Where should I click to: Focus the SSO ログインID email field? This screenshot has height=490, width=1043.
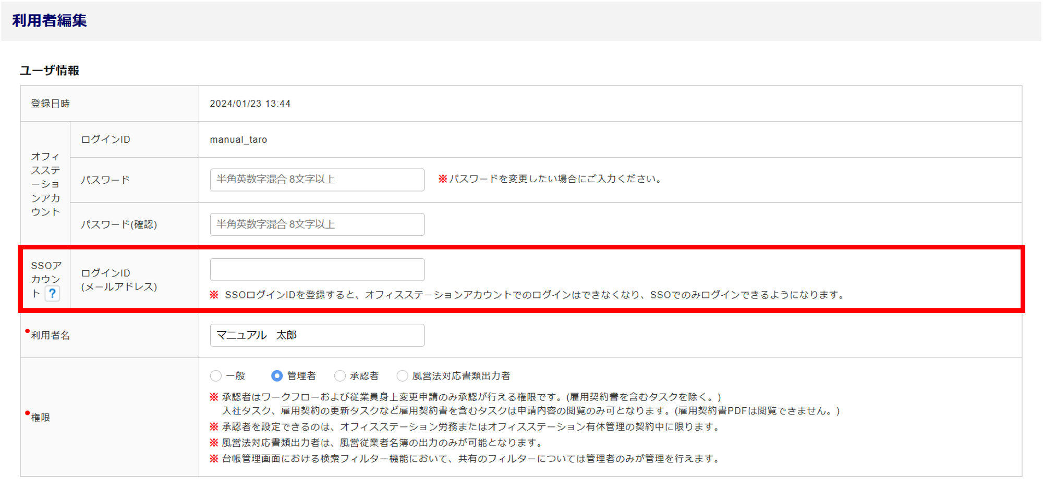pyautogui.click(x=317, y=270)
